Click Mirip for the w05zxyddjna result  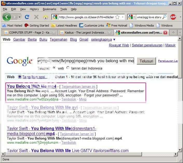pyautogui.click(x=83, y=99)
